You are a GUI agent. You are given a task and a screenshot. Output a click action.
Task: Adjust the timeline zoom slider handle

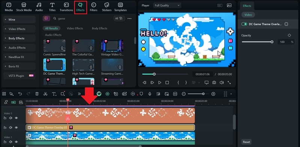(x=203, y=94)
